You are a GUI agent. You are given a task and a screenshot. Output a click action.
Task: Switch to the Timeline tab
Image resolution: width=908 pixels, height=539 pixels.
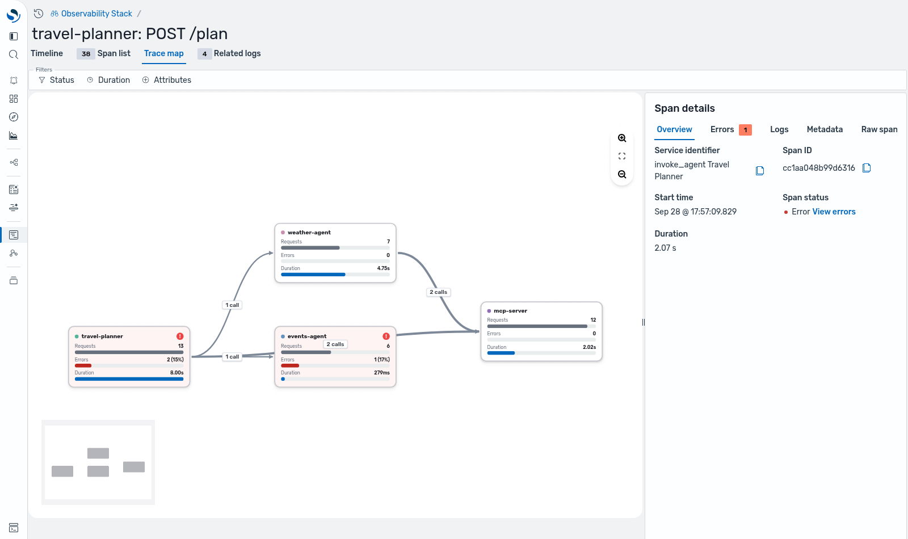47,53
